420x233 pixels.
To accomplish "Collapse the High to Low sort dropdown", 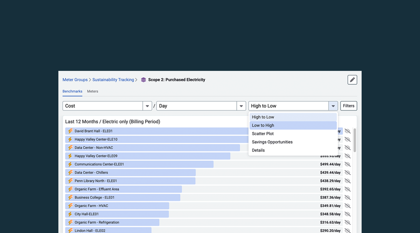I will click(x=333, y=106).
